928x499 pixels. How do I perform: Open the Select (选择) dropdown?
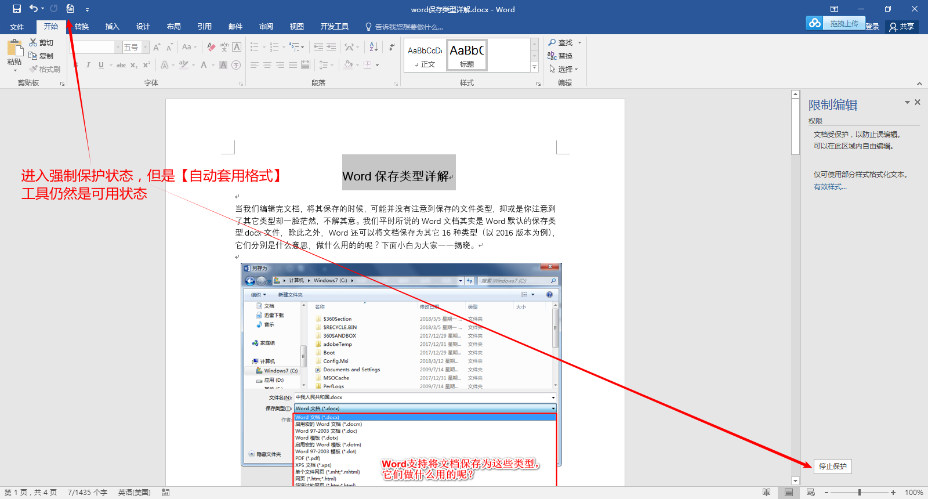(564, 69)
